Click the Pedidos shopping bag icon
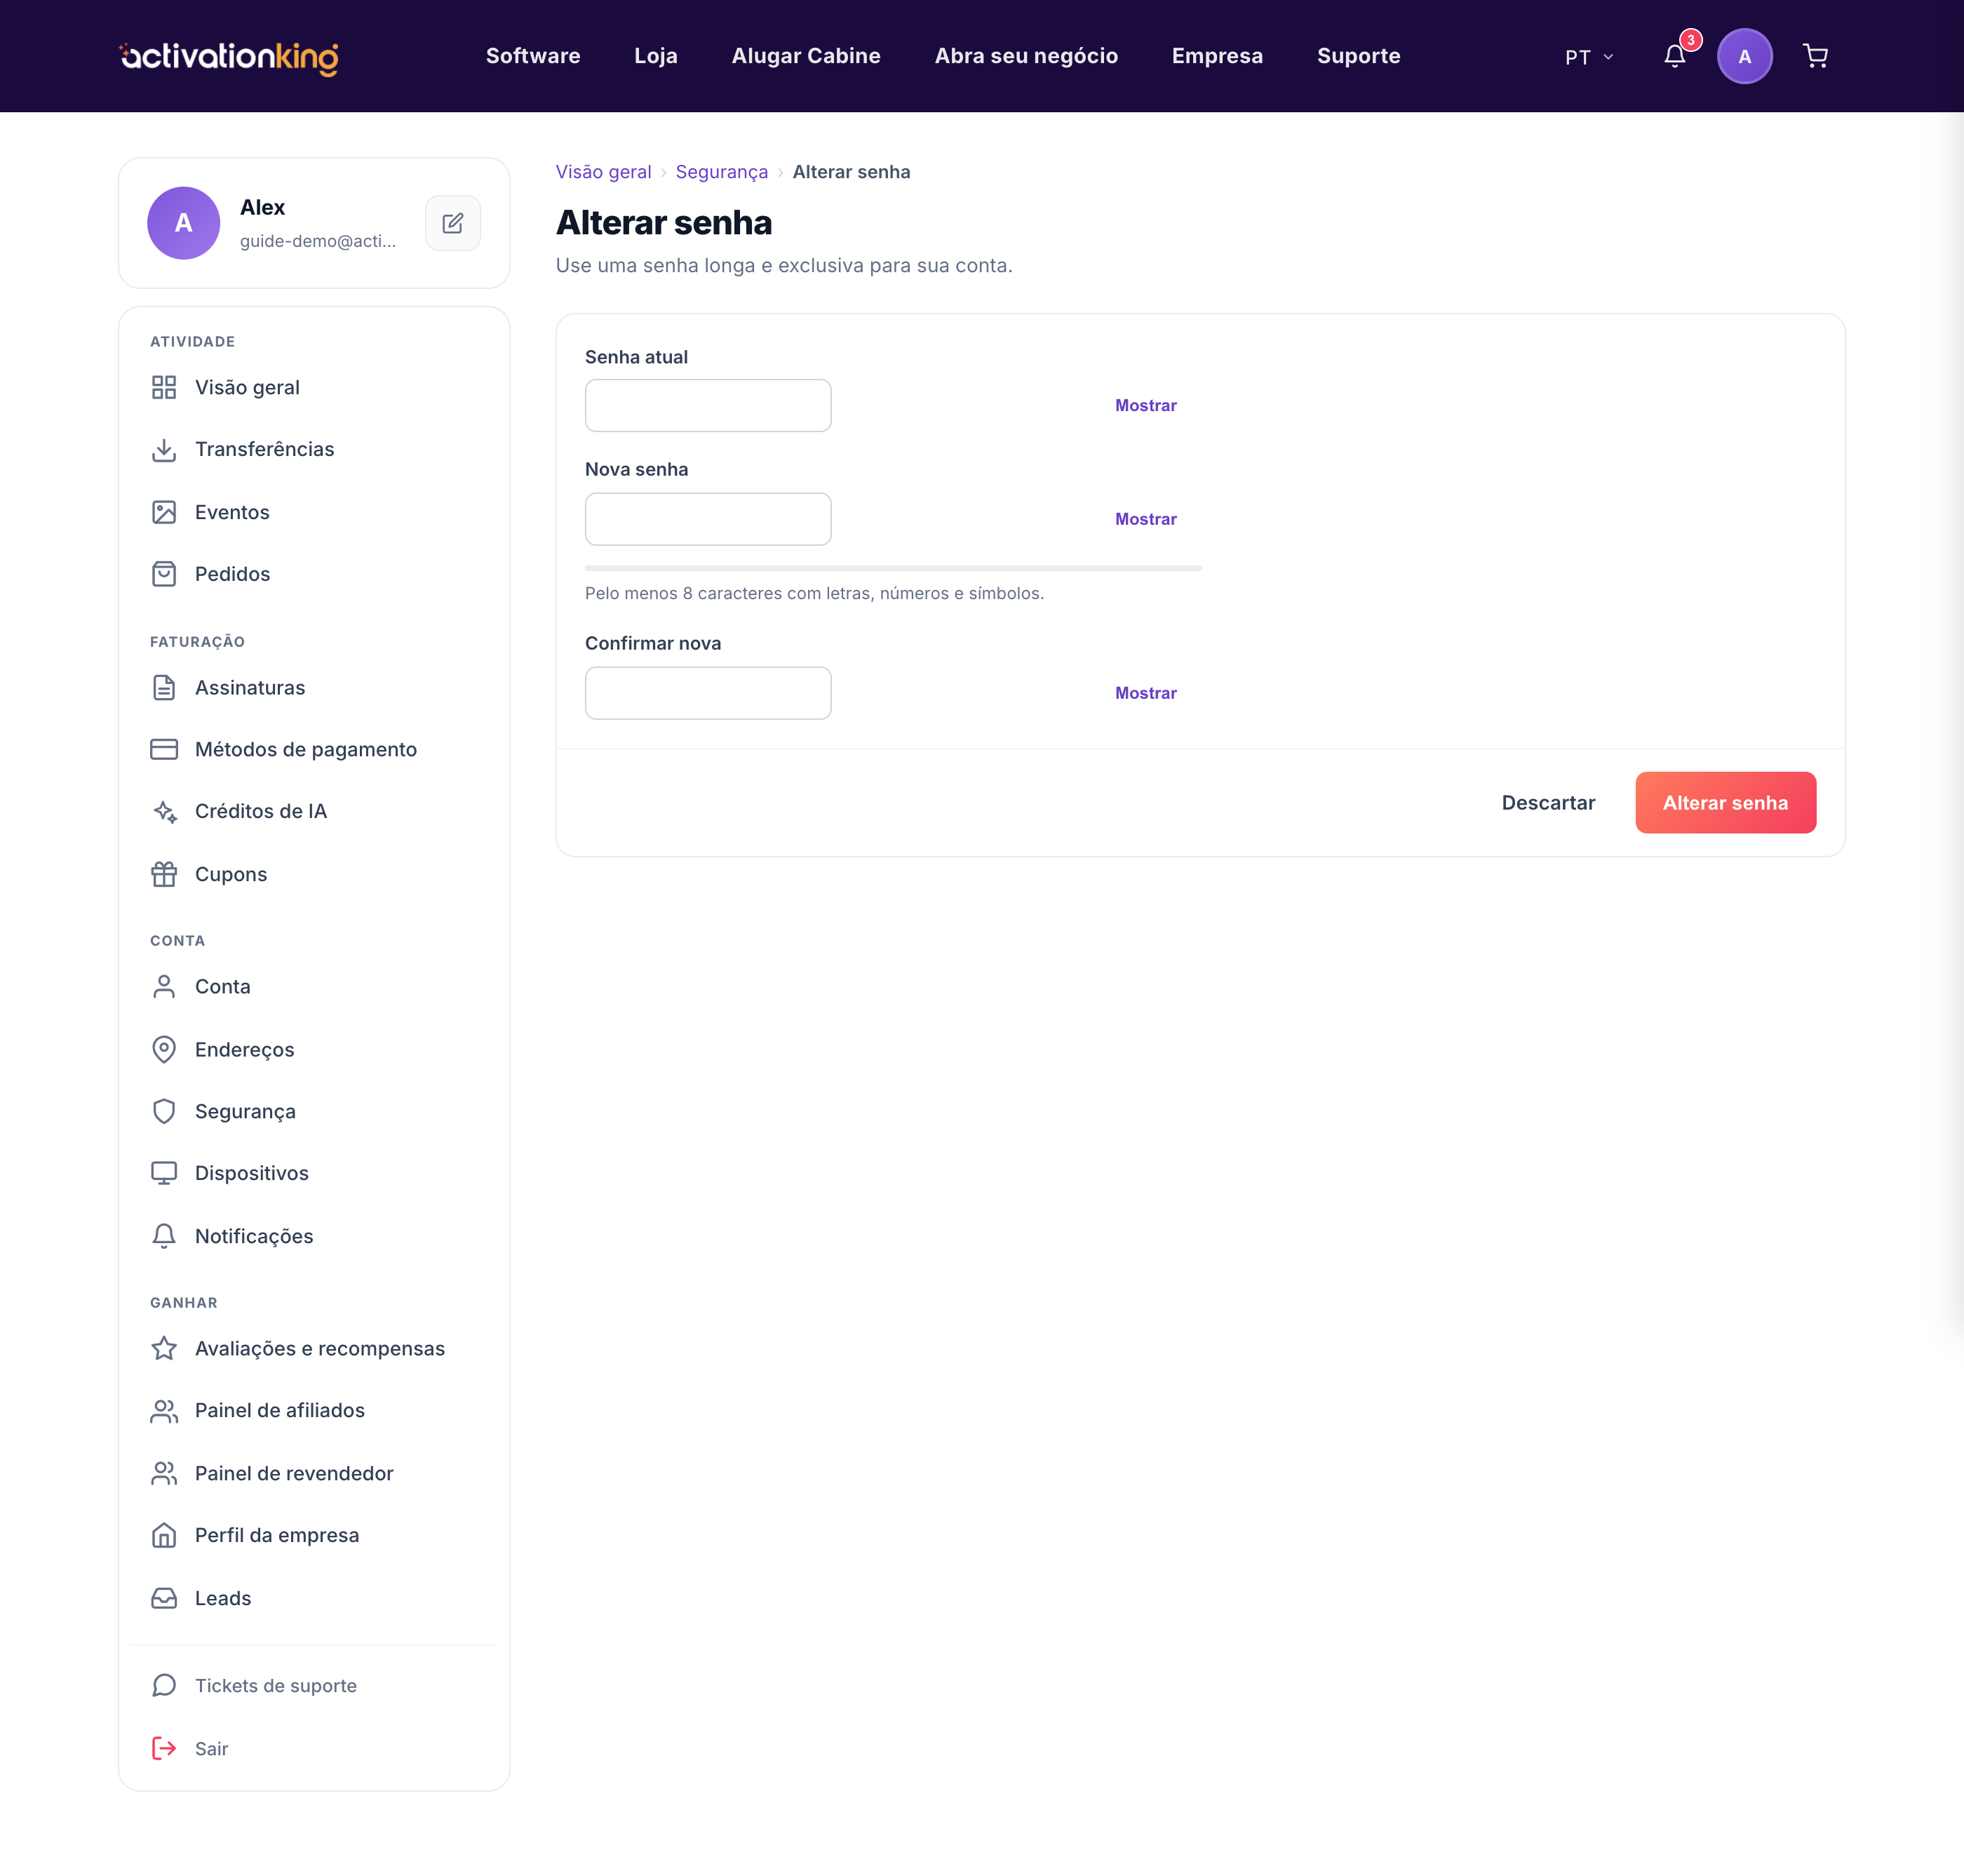 click(x=164, y=574)
